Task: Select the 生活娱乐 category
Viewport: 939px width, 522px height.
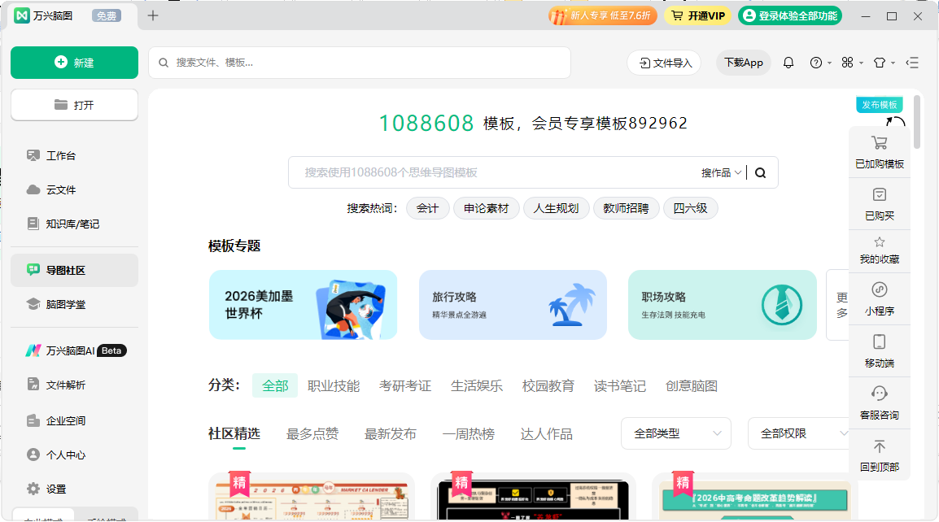Action: [477, 386]
